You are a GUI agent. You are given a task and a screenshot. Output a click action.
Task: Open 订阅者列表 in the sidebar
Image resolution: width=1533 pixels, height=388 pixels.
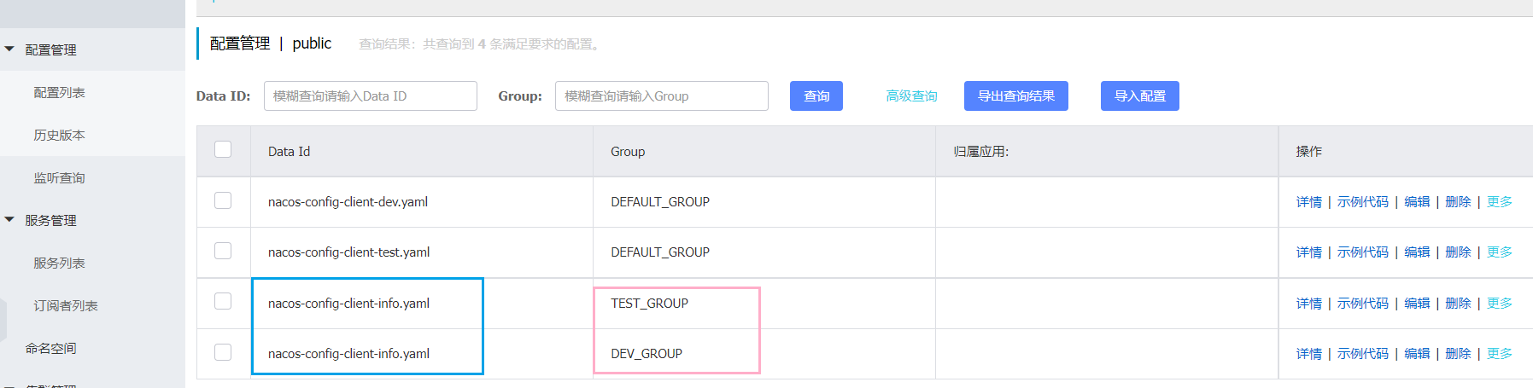(66, 305)
